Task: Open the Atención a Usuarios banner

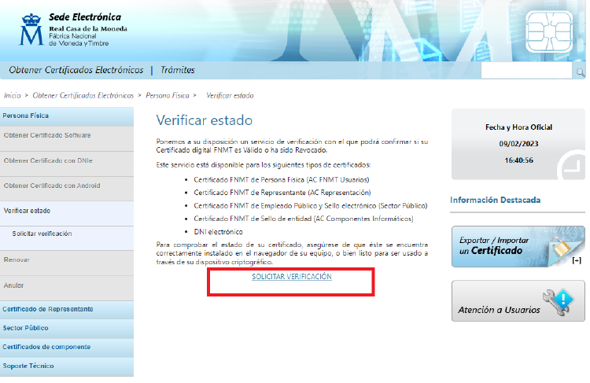Action: [518, 300]
